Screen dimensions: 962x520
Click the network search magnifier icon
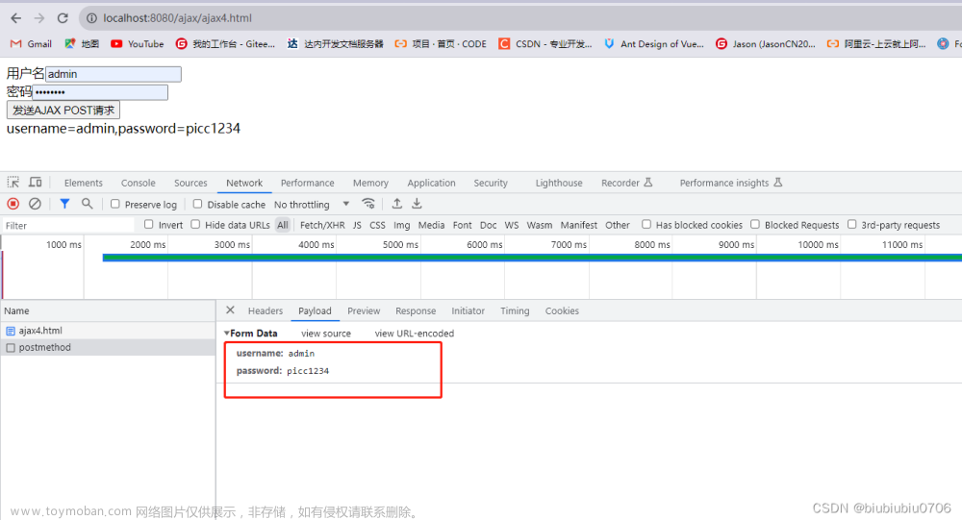coord(88,204)
